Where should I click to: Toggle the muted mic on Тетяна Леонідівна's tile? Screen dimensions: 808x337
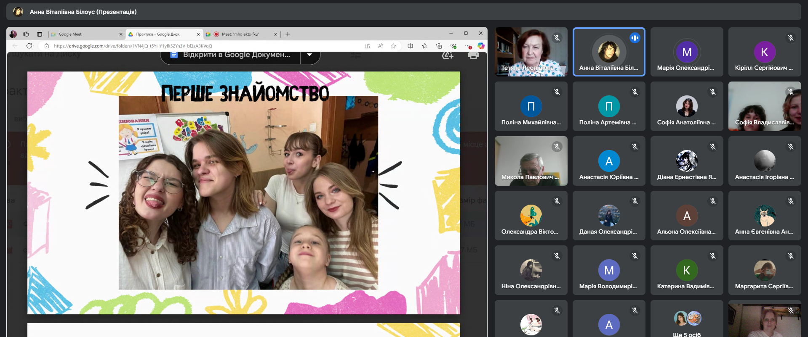pos(557,38)
